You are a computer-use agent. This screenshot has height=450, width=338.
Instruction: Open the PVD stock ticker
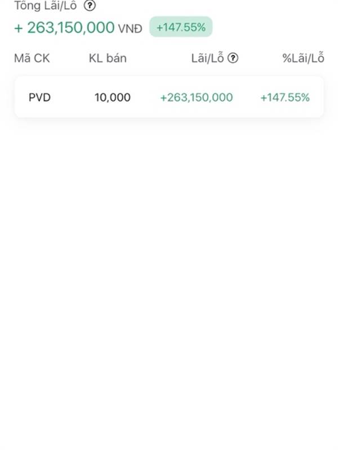point(39,97)
